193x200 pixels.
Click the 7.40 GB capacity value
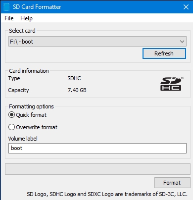pos(77,90)
